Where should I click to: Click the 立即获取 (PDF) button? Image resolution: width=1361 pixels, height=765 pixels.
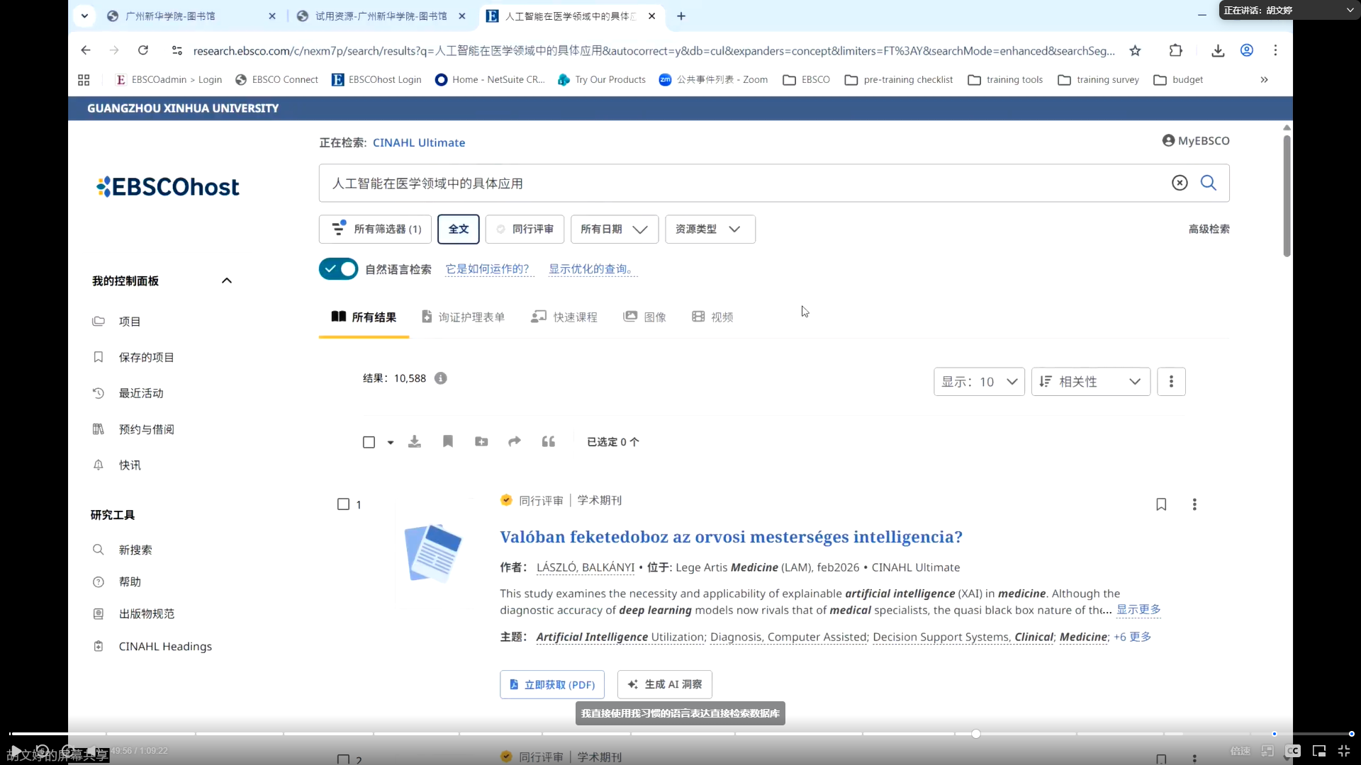[x=552, y=684]
